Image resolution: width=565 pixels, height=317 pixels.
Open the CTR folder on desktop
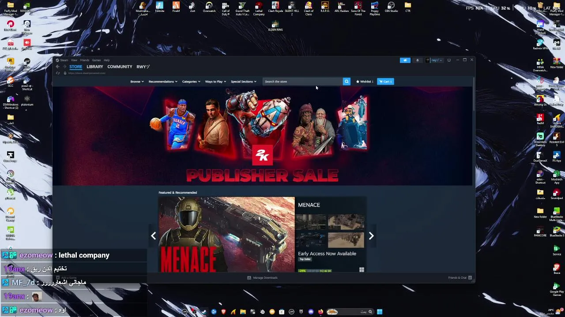408,7
